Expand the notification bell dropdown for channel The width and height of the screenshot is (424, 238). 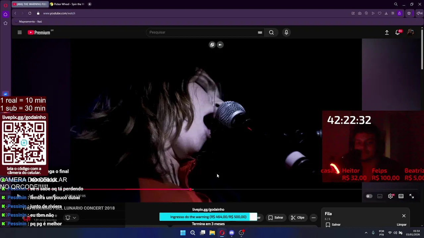point(71,218)
